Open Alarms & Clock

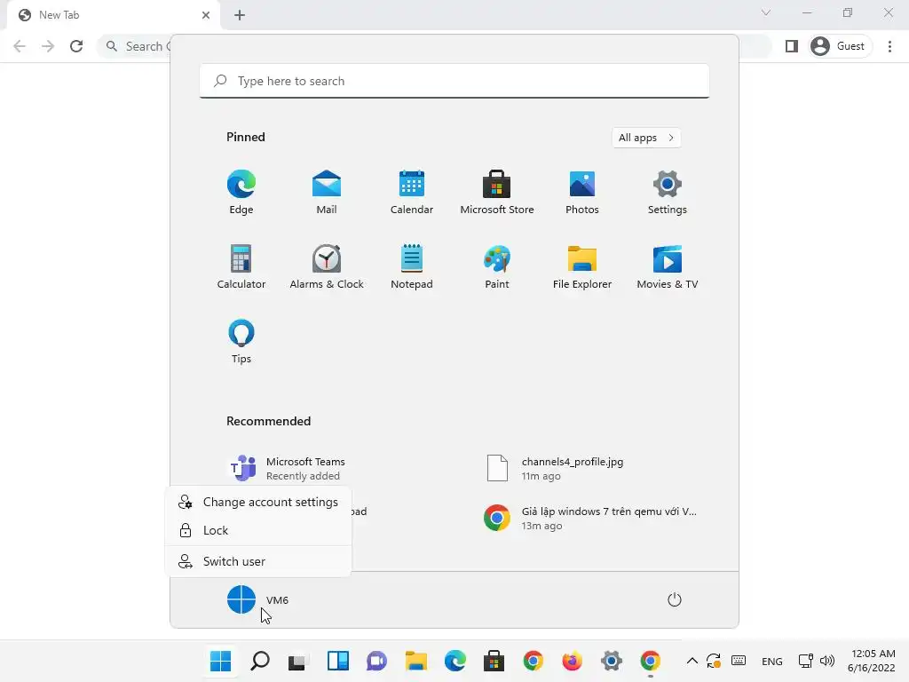tap(327, 266)
